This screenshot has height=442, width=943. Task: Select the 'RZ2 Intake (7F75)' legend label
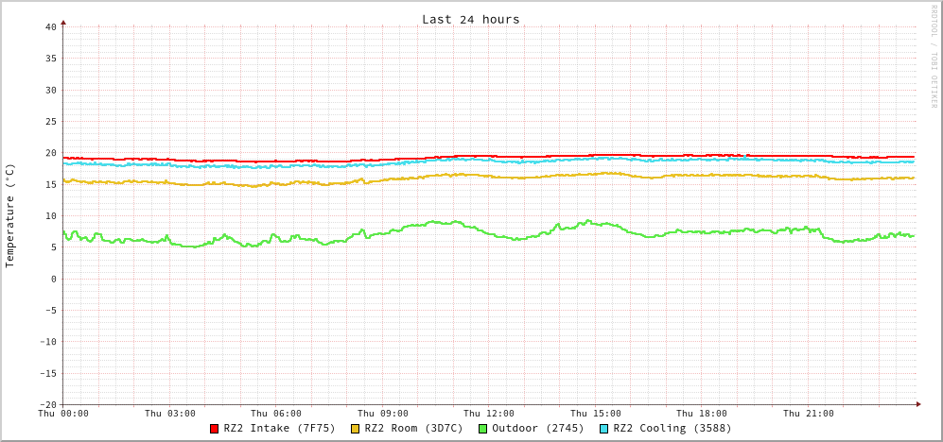[279, 428]
